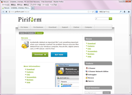This screenshot has height=95, width=132.
Task: Open the Support navigation tab
Action: (x=65, y=27)
